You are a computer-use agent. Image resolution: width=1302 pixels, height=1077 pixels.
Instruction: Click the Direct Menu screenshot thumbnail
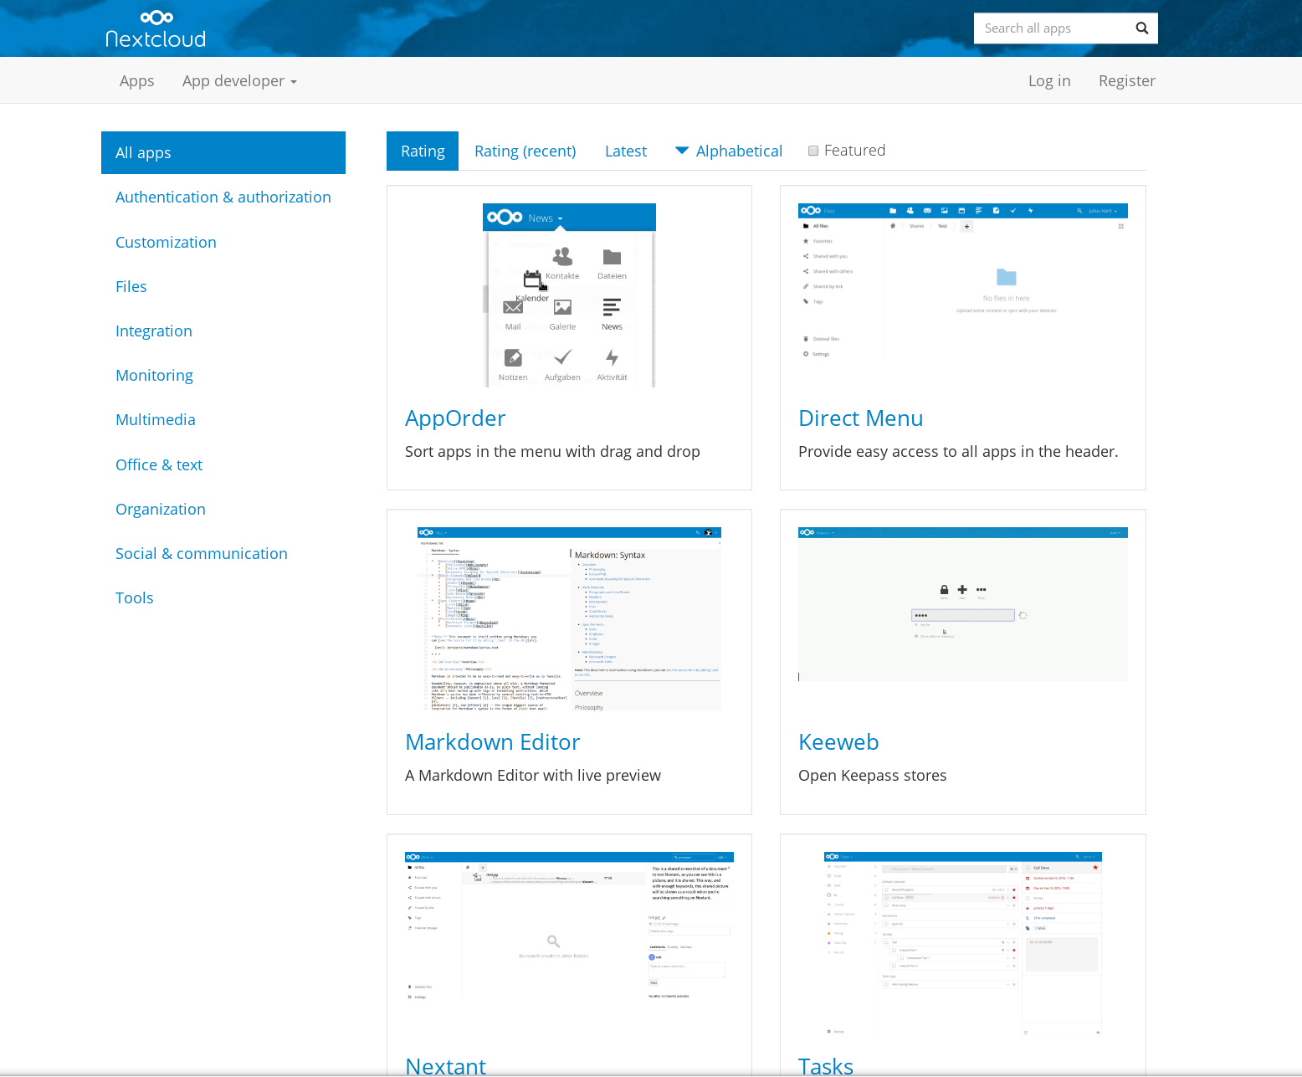(x=963, y=285)
